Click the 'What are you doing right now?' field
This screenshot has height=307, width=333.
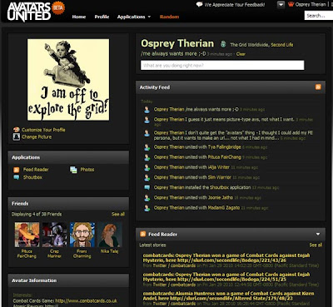222,66
